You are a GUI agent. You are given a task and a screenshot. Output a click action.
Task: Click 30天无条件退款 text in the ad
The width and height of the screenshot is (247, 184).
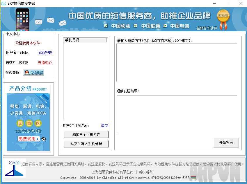tap(28, 131)
